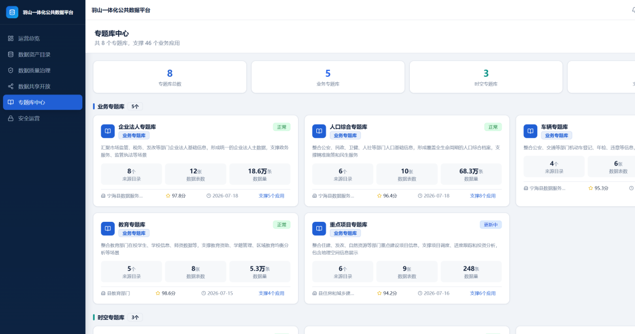This screenshot has width=635, height=334.
Task: Open 运营总览 in the sidebar
Action: point(42,38)
